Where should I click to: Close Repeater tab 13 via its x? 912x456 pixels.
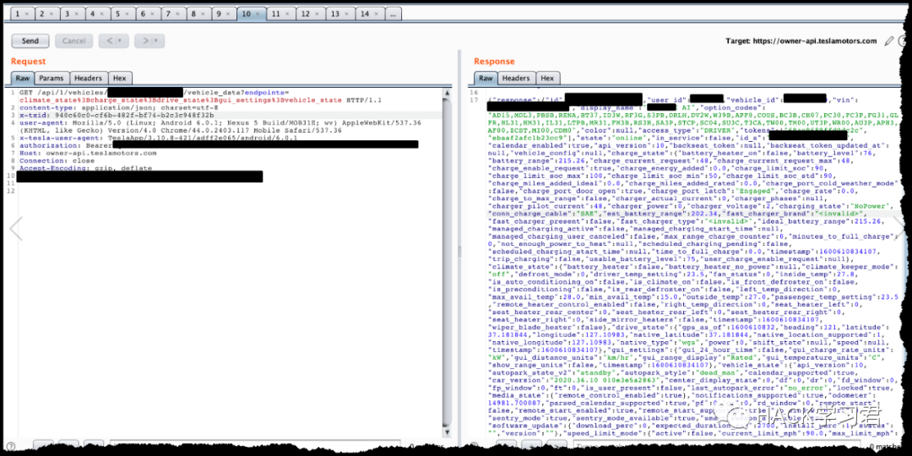[x=347, y=14]
